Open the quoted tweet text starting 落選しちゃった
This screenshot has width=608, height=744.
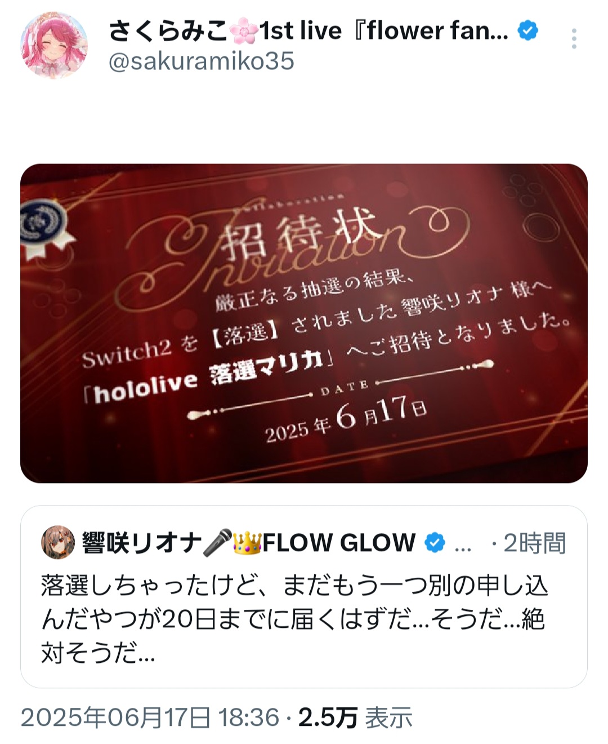(294, 619)
